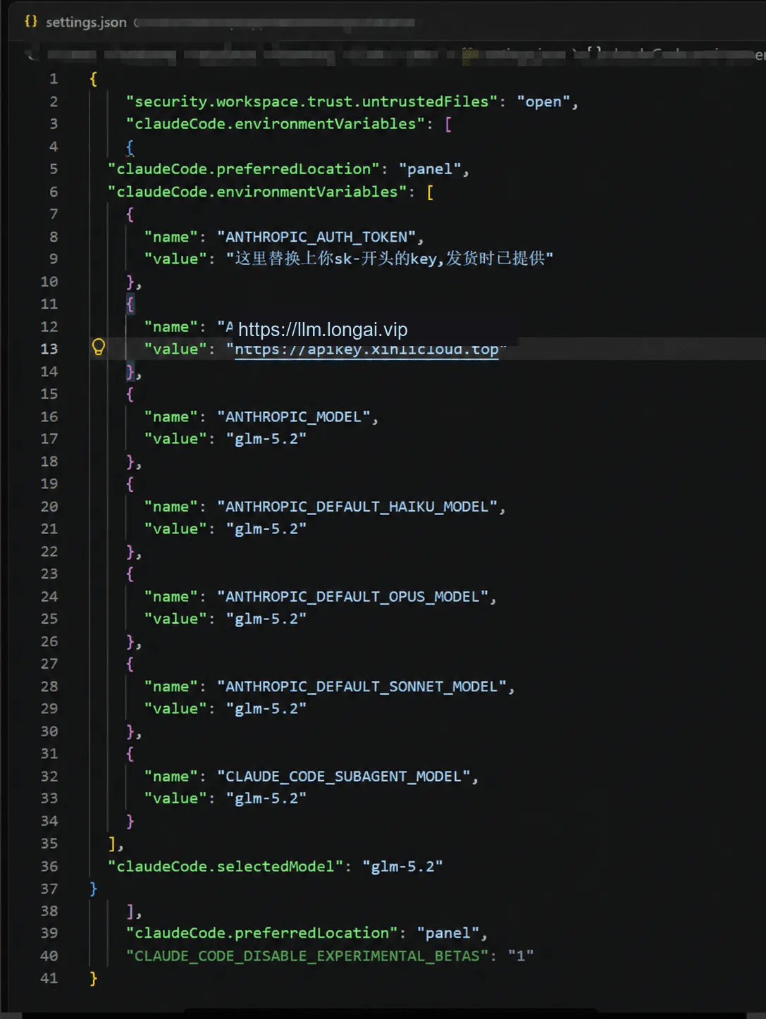
Task: Click "claudeCode.preferredLocation" key on line 5
Action: coord(244,169)
